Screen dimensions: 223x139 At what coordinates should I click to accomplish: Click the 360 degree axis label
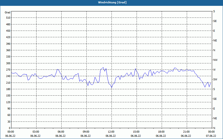point(8,50)
